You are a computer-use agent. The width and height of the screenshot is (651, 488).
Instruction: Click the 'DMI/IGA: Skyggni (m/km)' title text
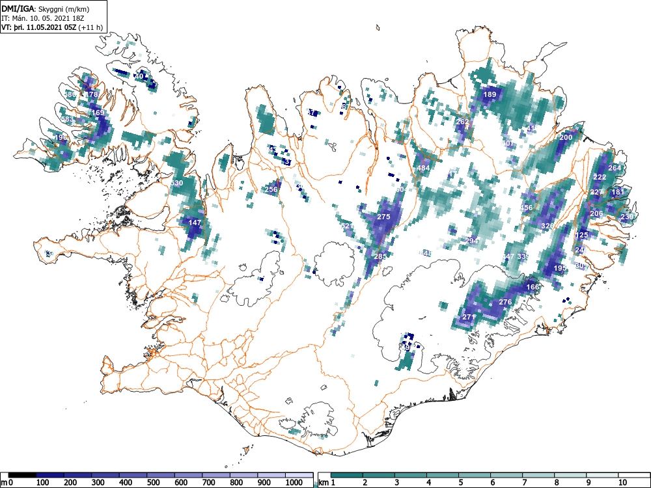(x=46, y=8)
